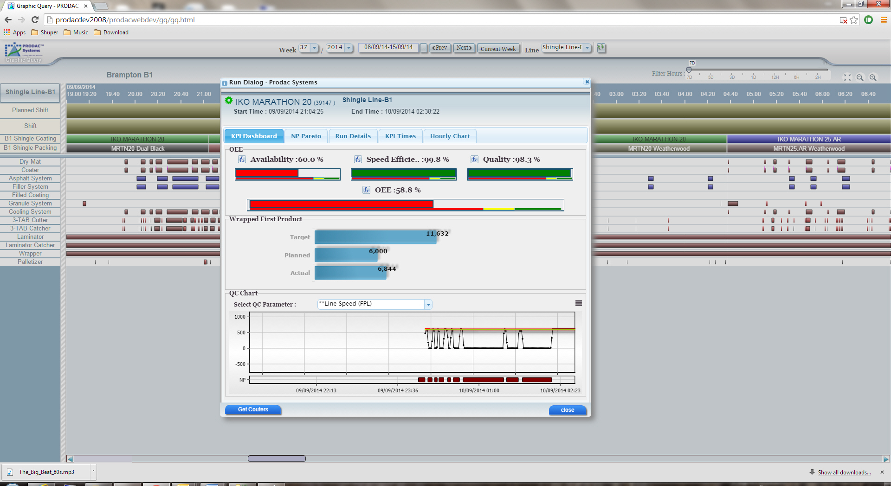This screenshot has height=486, width=891.
Task: Open the Hourly Chart tab
Action: 450,136
